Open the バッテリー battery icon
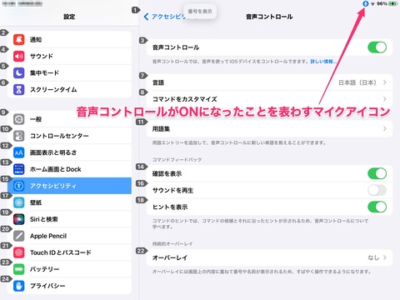 [x=19, y=269]
